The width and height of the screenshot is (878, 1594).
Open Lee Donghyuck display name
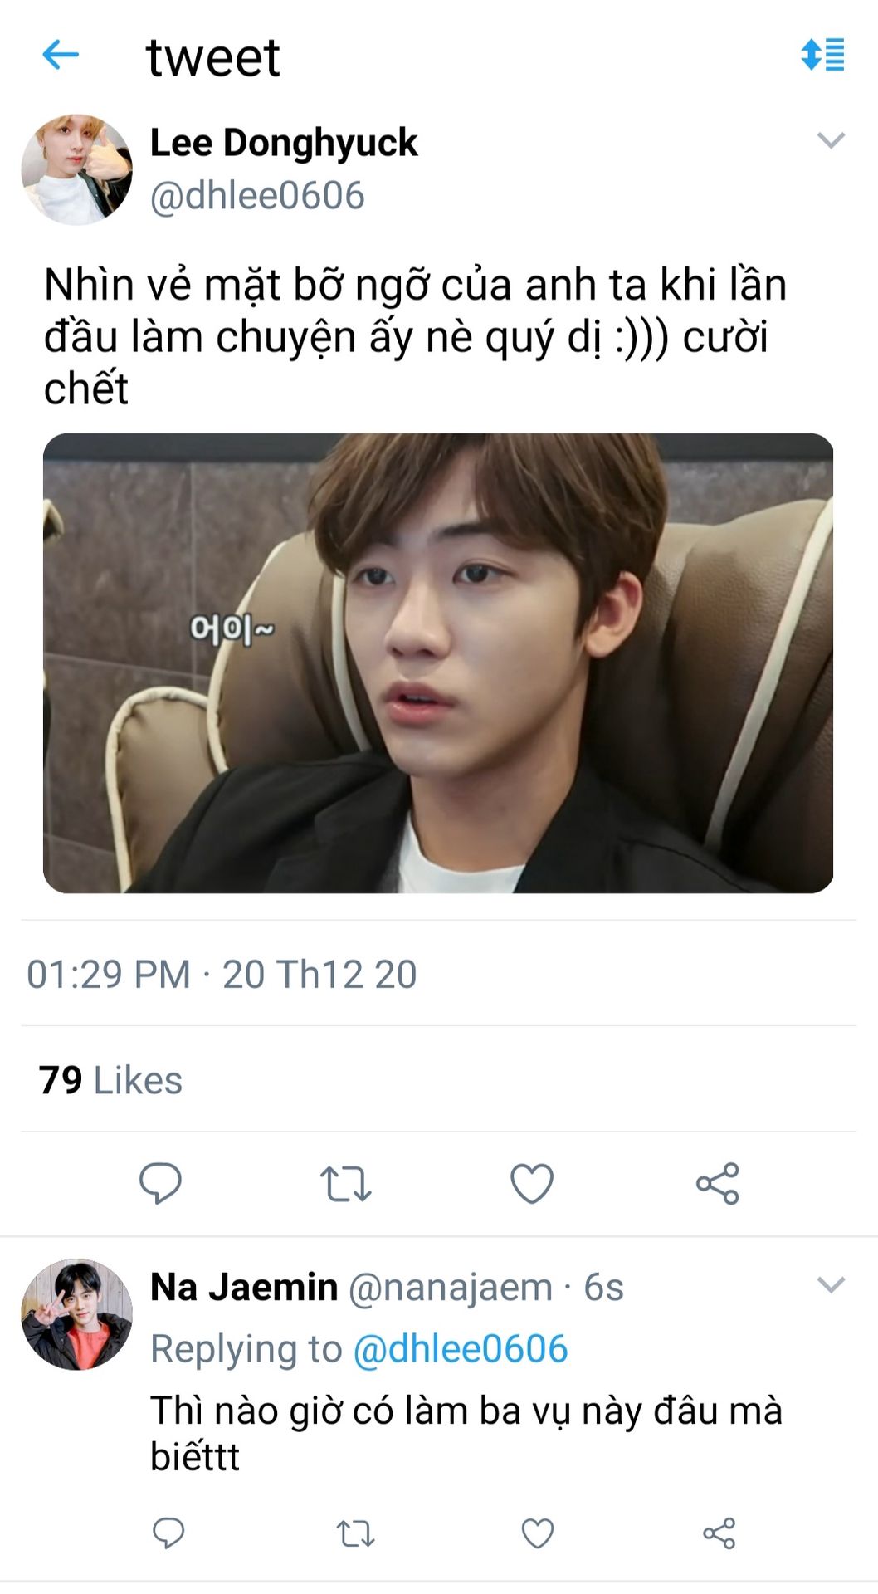click(284, 143)
